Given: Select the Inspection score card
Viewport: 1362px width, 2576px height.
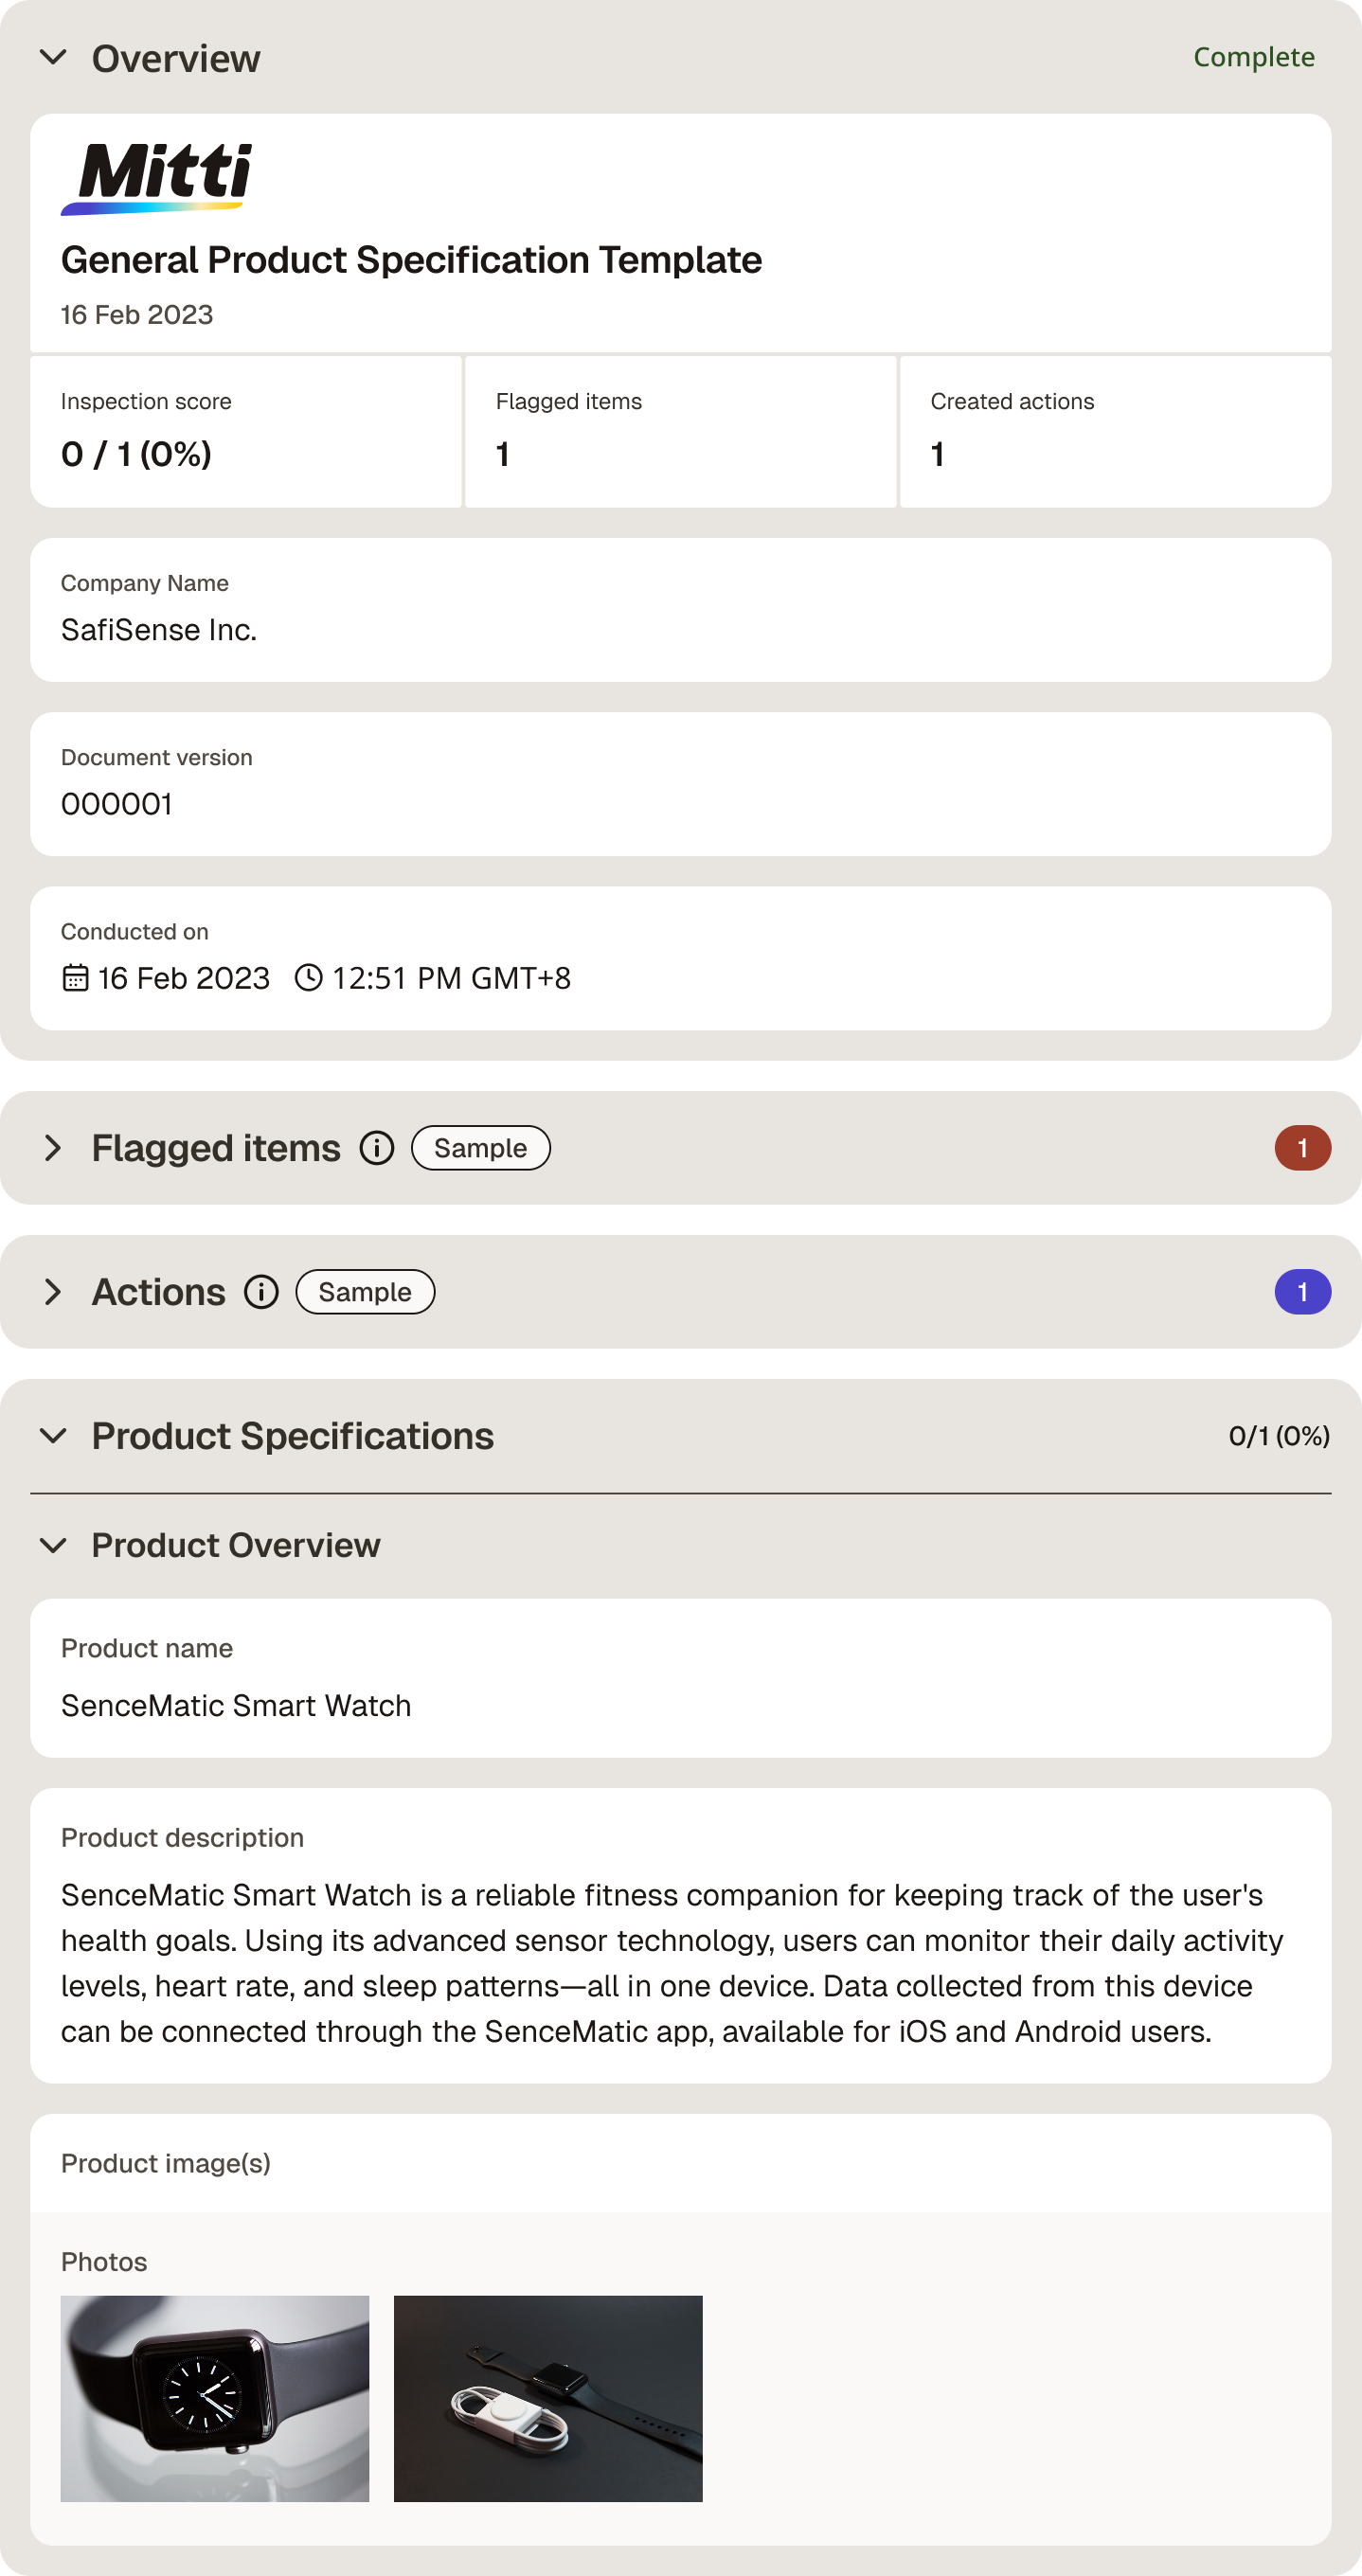Looking at the screenshot, I should pyautogui.click(x=246, y=431).
